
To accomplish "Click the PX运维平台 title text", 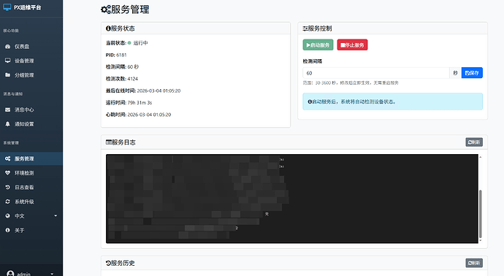I will point(27,7).
